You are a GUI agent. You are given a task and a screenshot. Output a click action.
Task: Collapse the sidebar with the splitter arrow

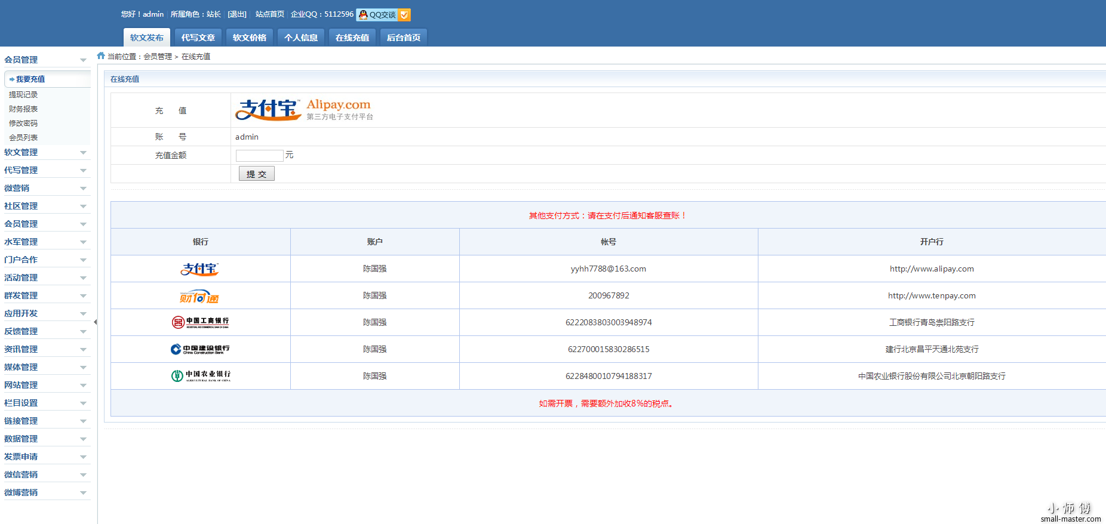96,322
